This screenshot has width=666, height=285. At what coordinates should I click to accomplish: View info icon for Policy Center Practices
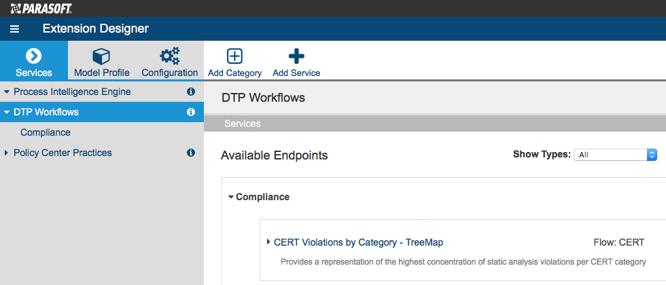point(191,153)
